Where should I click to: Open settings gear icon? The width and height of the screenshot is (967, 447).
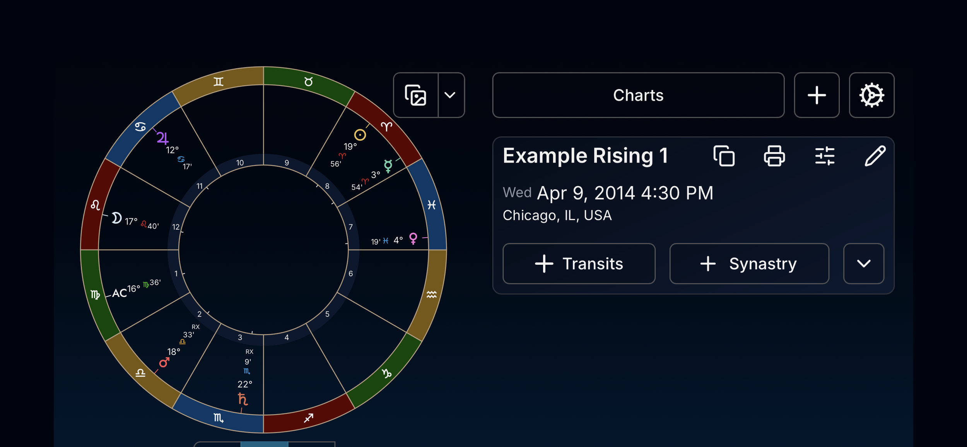point(872,95)
